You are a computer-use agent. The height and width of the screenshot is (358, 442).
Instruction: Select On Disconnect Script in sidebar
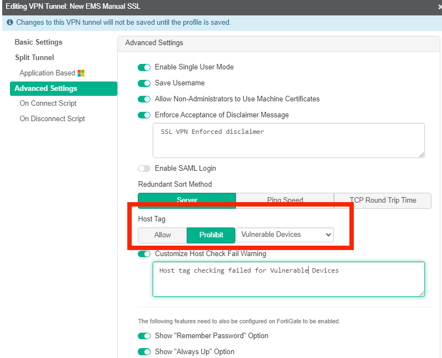click(x=52, y=119)
